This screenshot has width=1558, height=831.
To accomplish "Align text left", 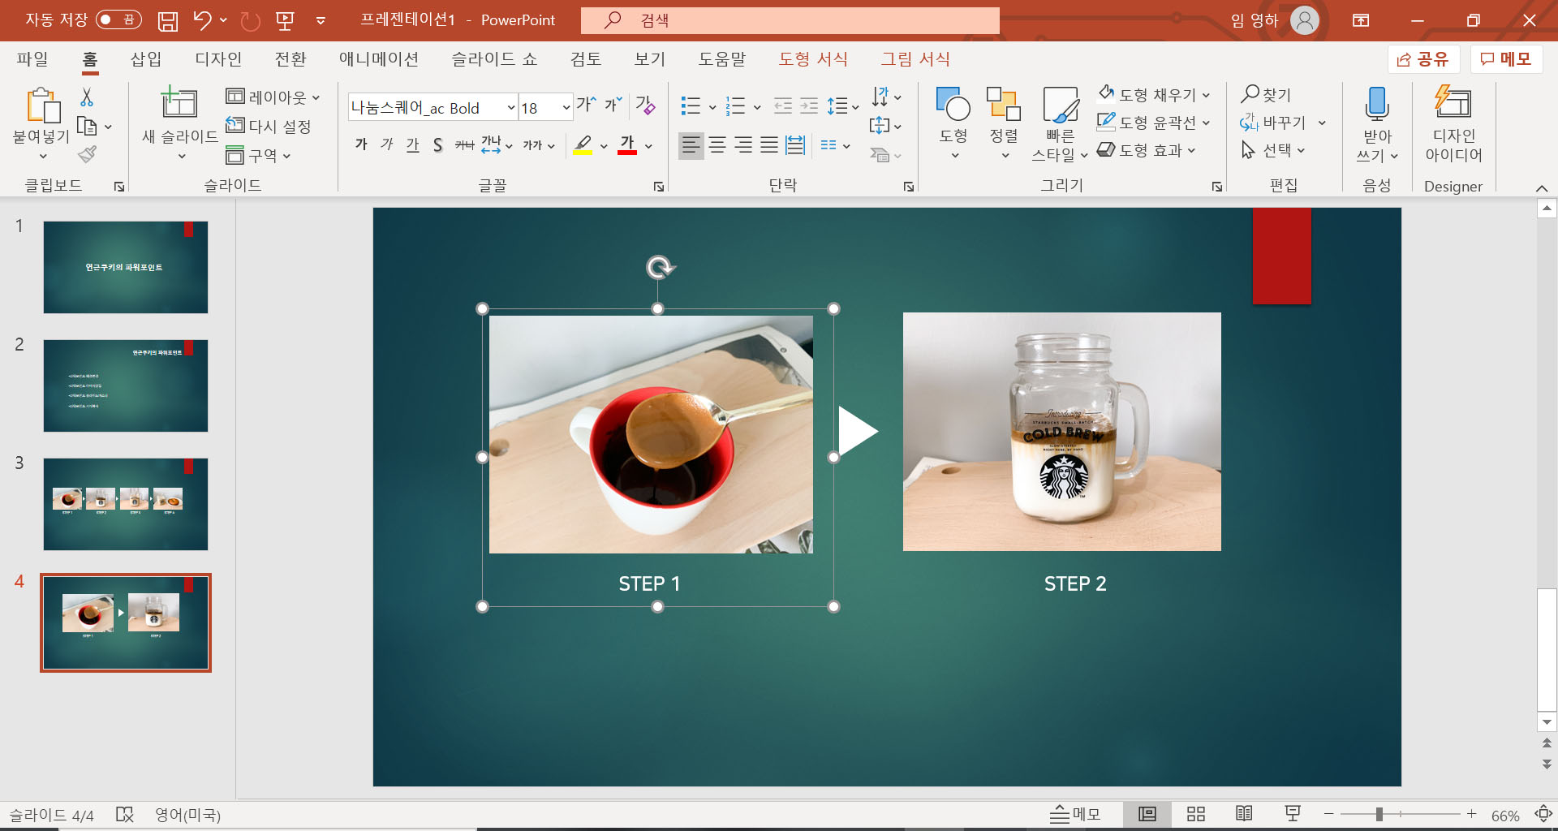I will 691,145.
